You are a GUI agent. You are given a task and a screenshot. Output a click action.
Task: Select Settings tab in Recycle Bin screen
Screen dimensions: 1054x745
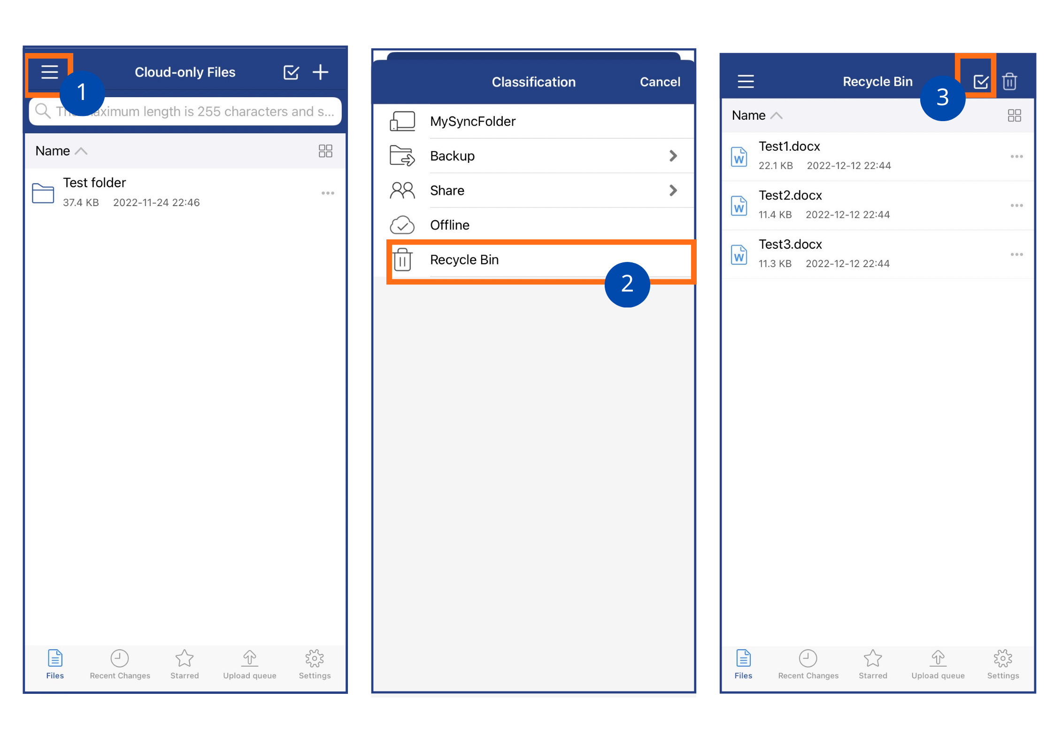point(1003,664)
